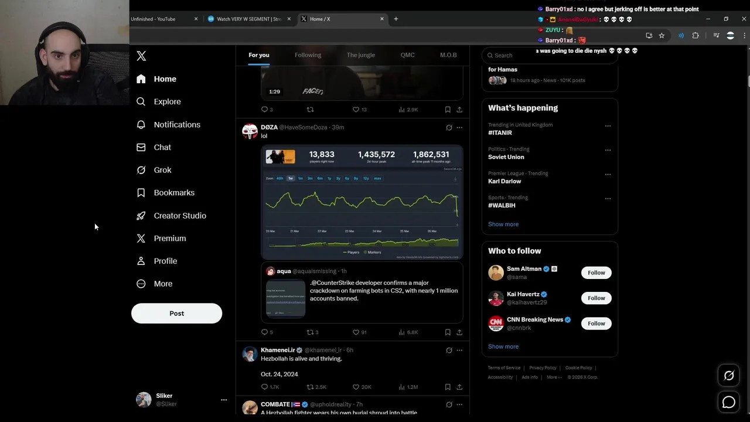Open a new browser tab

click(396, 19)
